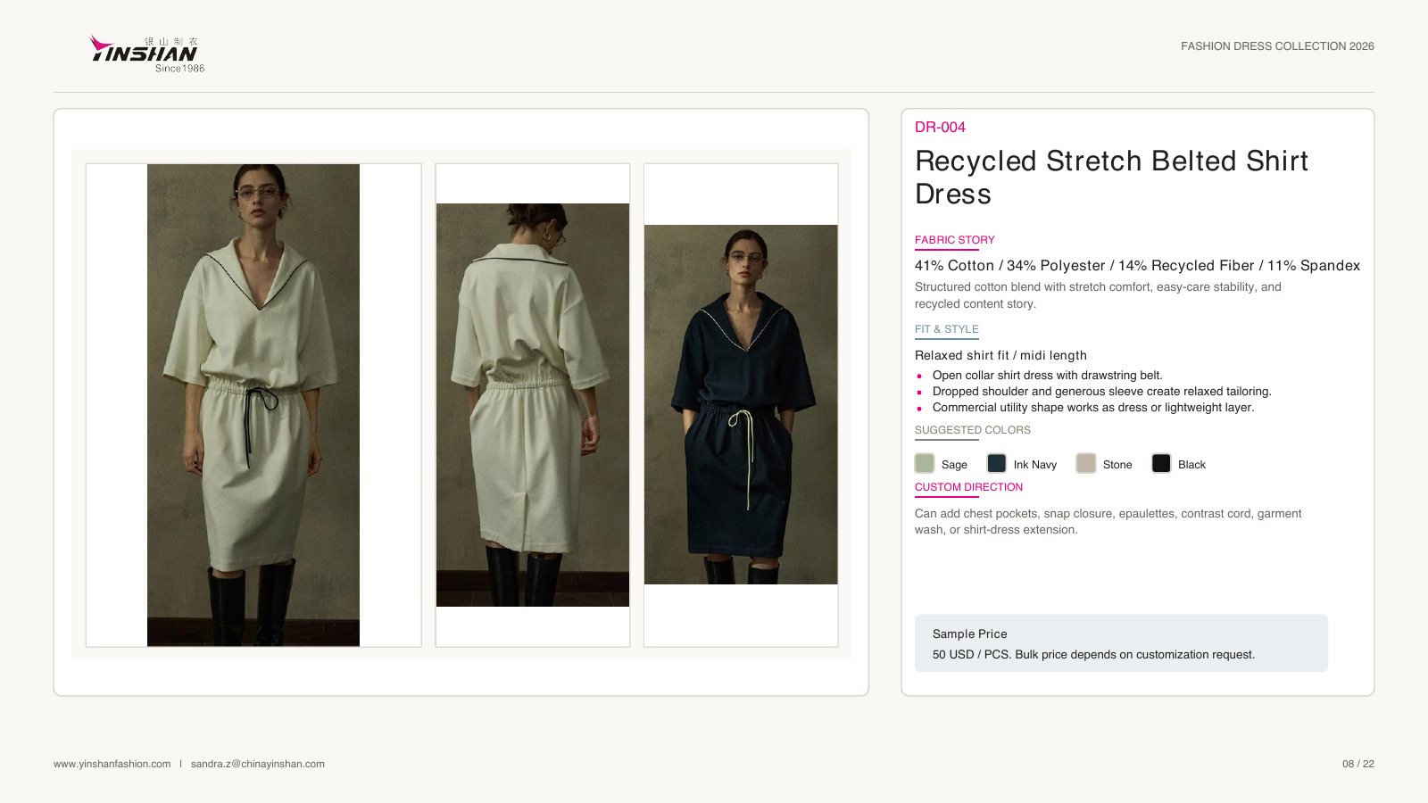Click the fabric composition line starting 41% Cotton
The height and width of the screenshot is (803, 1428).
click(1137, 266)
